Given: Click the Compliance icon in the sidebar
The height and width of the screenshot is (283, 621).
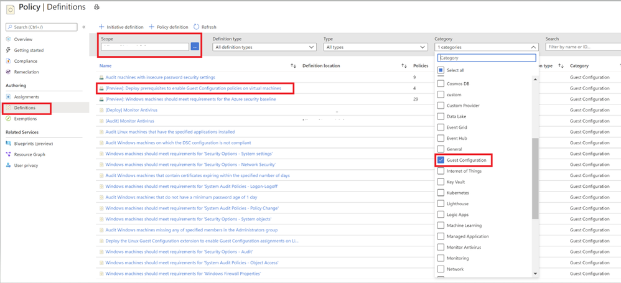Looking at the screenshot, I should [x=8, y=61].
